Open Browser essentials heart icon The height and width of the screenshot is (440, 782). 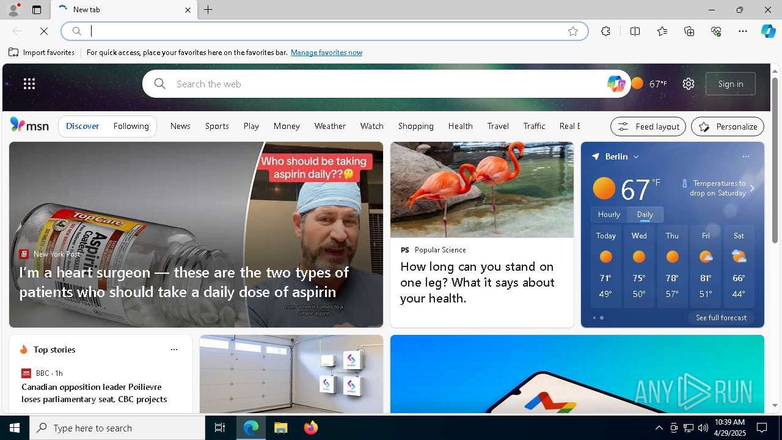716,31
